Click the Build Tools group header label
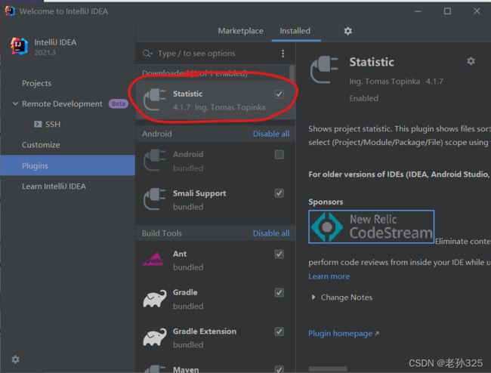The image size is (491, 373). pyautogui.click(x=162, y=233)
